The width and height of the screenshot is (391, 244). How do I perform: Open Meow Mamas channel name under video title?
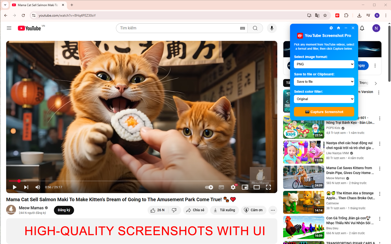(x=31, y=208)
